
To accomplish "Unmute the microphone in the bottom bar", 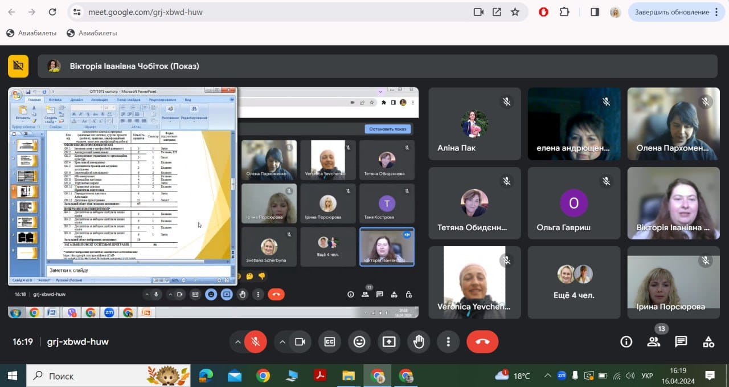I will tap(256, 341).
